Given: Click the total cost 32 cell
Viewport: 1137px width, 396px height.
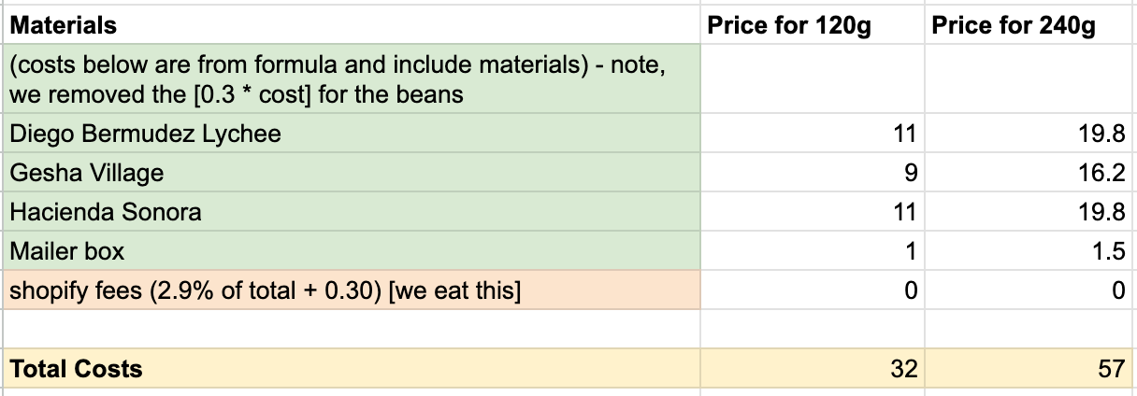Looking at the screenshot, I should point(812,369).
